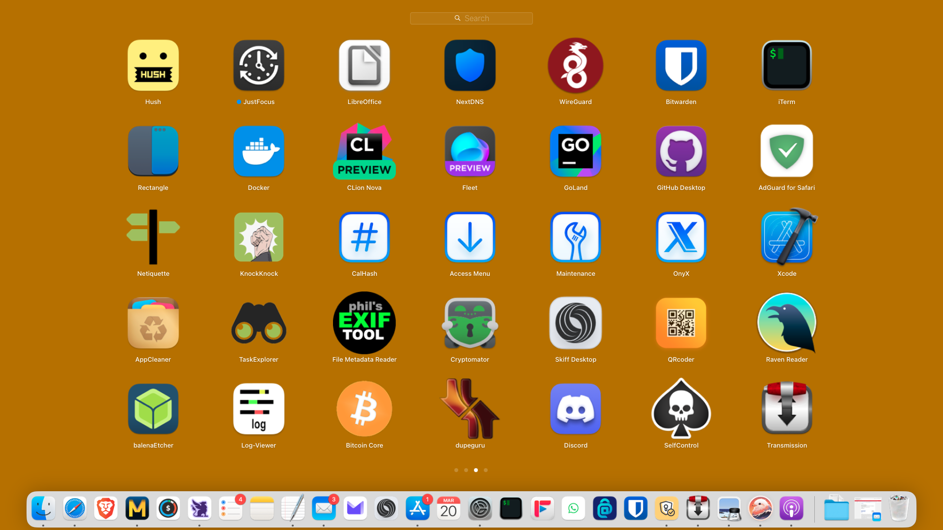Open Finder from the Dock
This screenshot has height=530, width=943.
tap(43, 508)
